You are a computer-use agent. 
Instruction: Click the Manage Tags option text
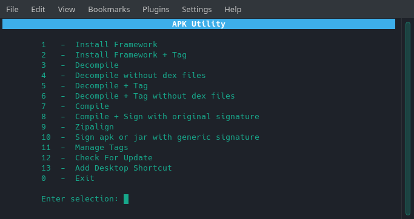(101, 148)
